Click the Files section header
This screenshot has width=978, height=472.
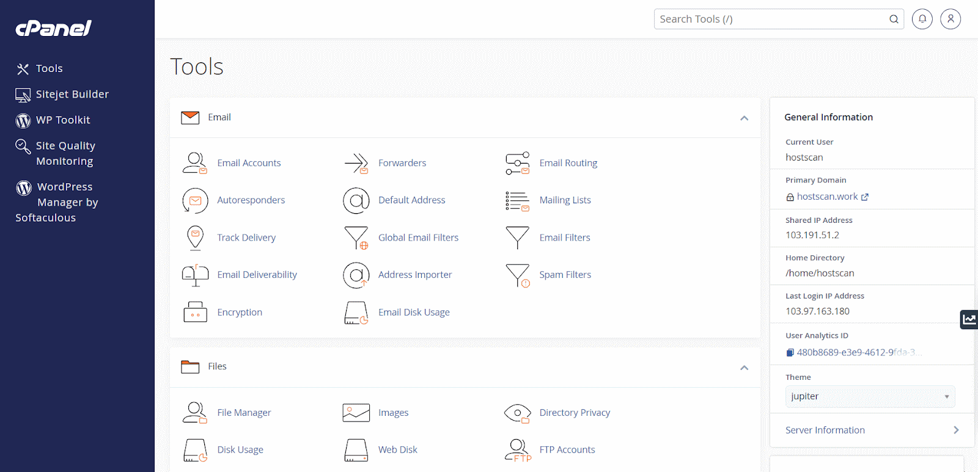(465, 368)
